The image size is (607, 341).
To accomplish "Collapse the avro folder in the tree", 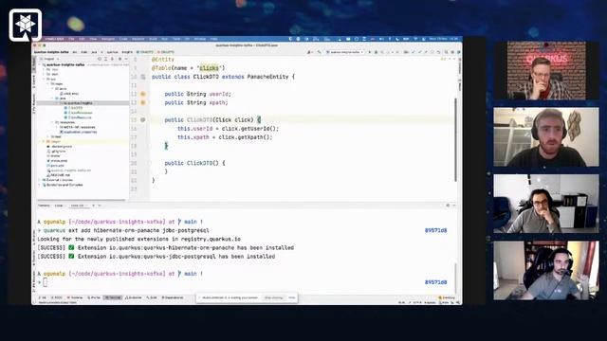I will tap(53, 88).
